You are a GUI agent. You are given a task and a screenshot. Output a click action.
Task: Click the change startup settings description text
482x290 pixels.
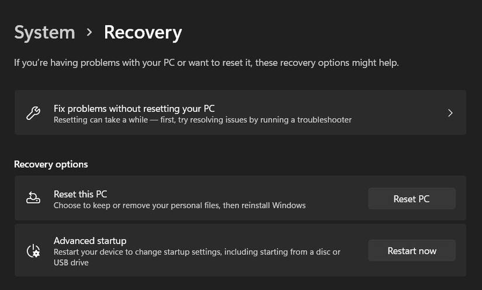197,252
